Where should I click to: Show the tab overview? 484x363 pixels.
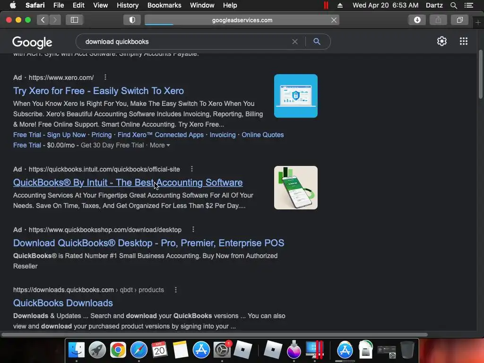coord(459,20)
